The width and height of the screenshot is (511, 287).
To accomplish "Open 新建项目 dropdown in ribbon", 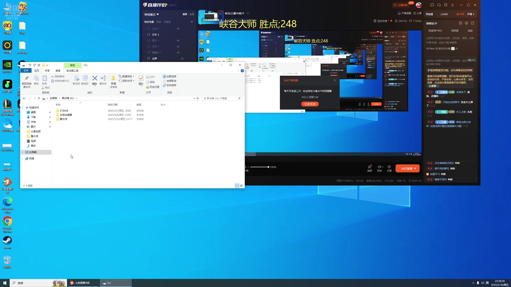I will click(126, 77).
